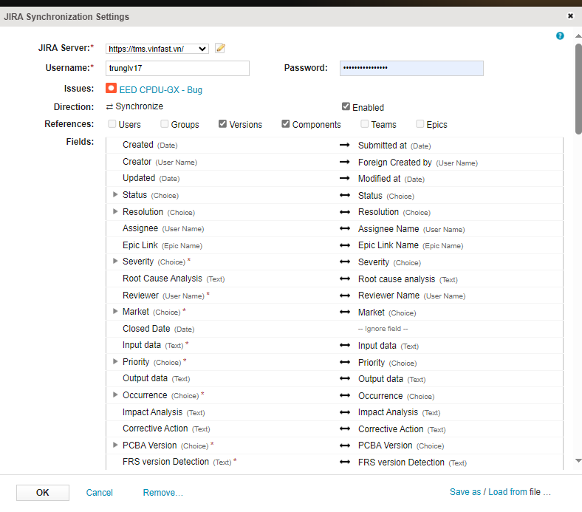The width and height of the screenshot is (582, 512).
Task: Uncheck the Versions references checkbox
Action: 222,123
